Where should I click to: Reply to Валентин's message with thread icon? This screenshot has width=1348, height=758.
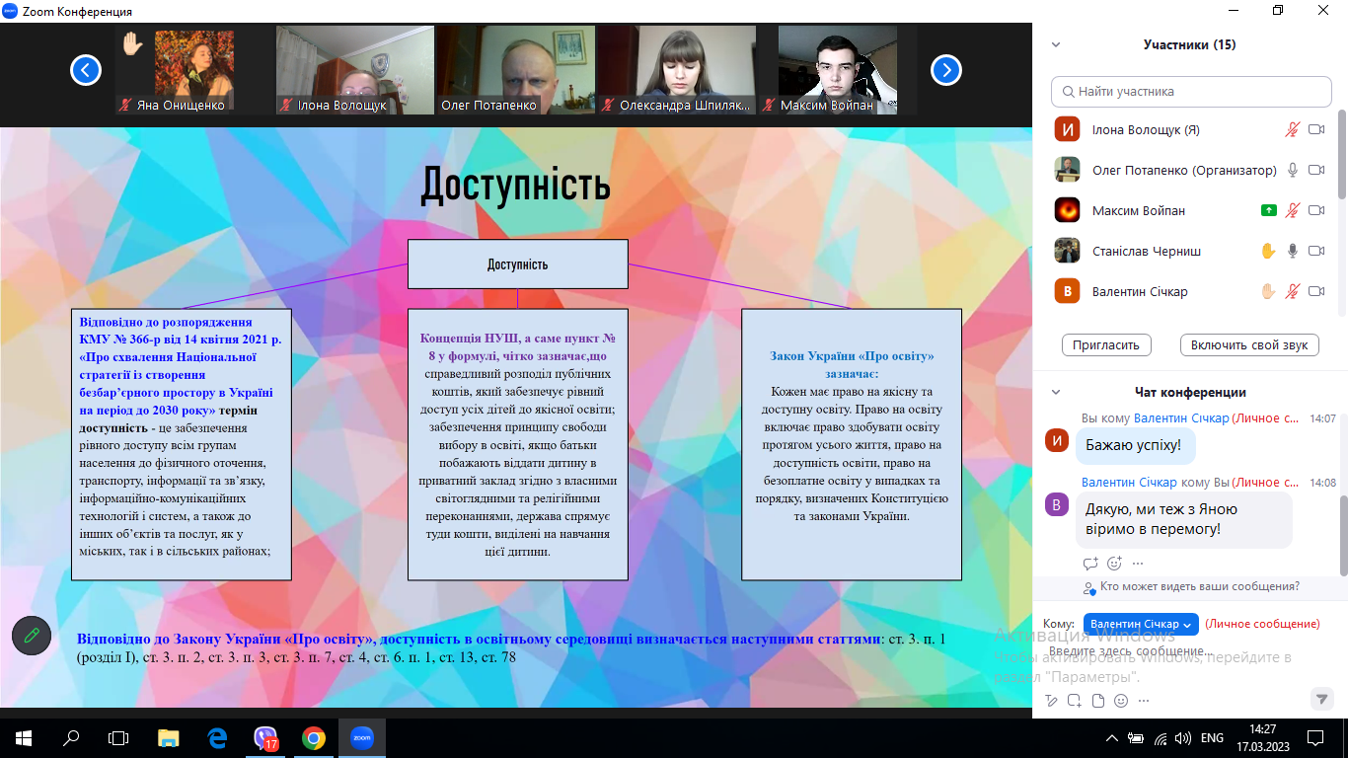1090,564
